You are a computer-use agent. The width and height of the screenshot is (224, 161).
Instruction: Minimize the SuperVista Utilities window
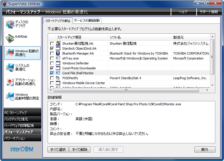tap(198, 3)
